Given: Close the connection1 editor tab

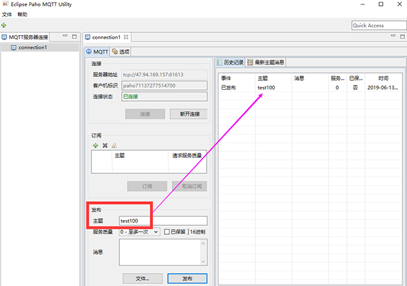Looking at the screenshot, I should tap(126, 38).
